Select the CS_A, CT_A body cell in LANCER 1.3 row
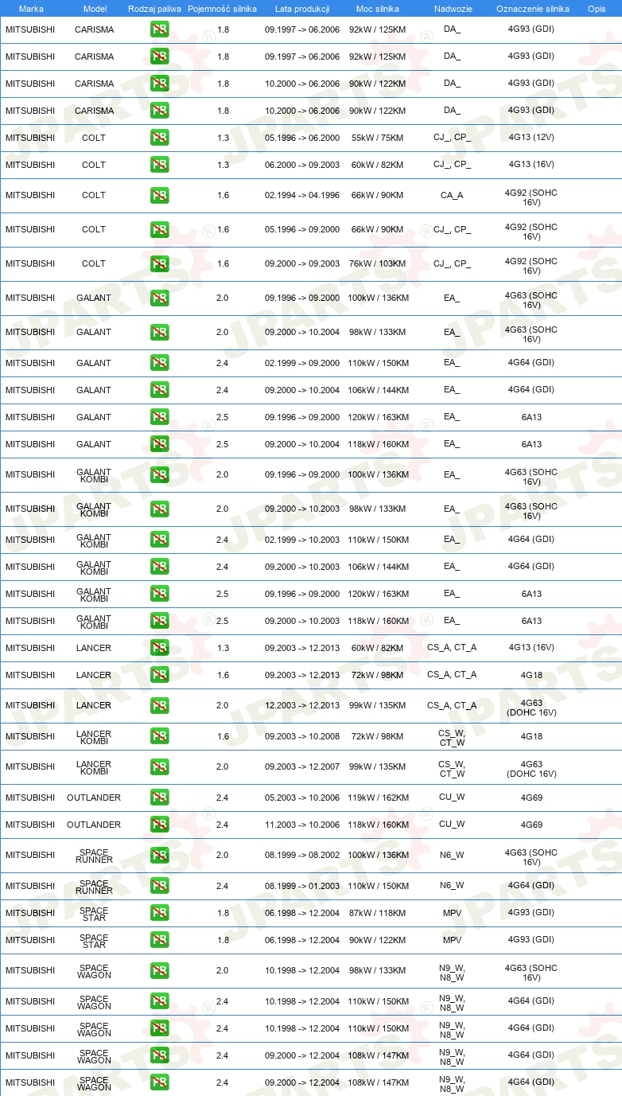The width and height of the screenshot is (622, 1096). (452, 648)
